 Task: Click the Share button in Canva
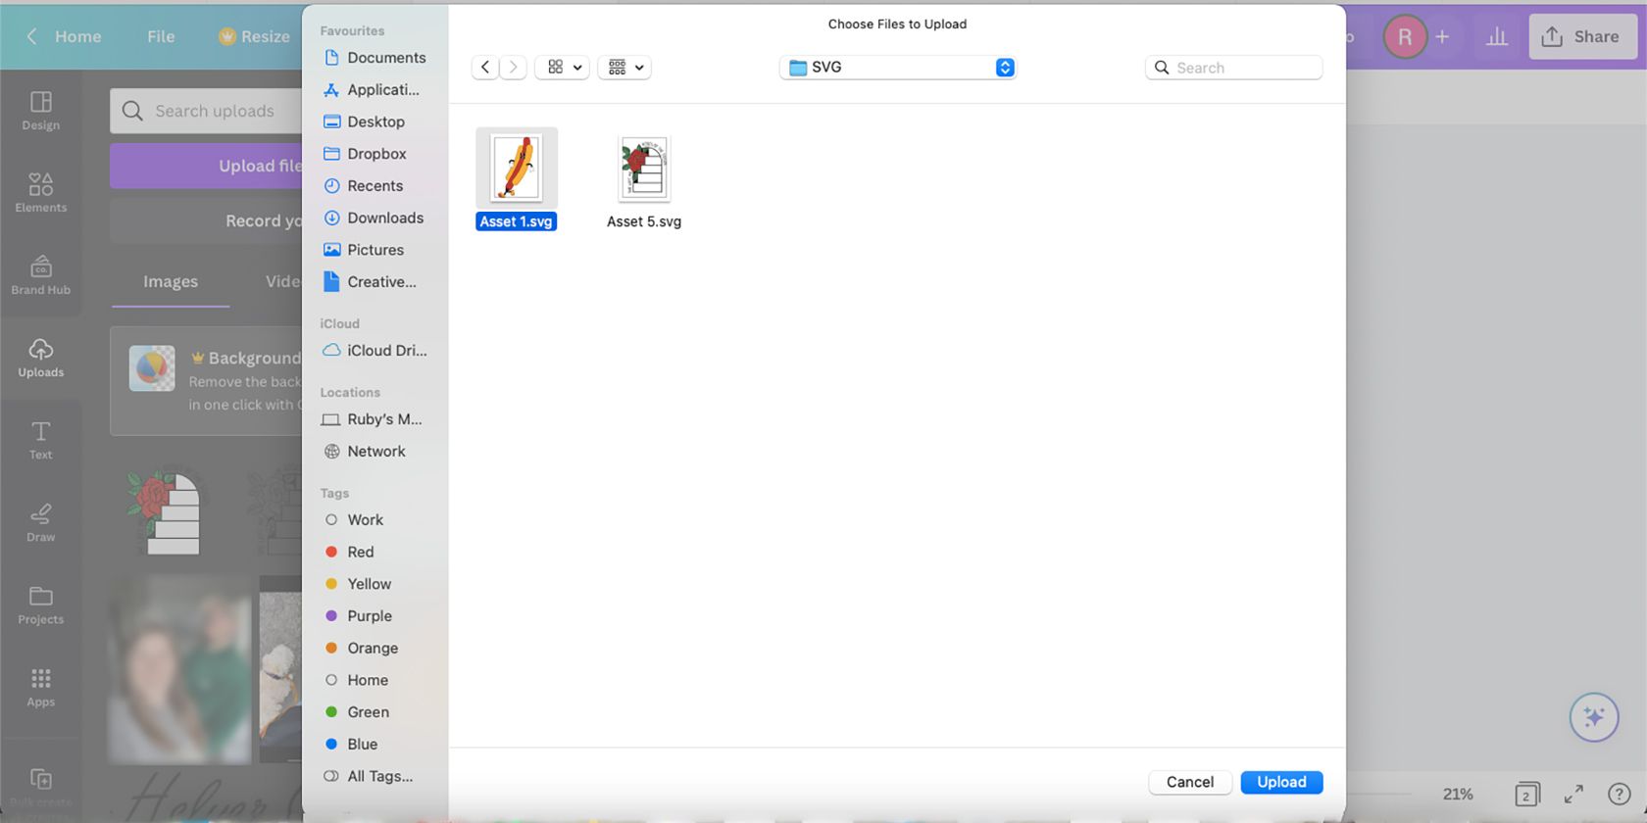1583,37
